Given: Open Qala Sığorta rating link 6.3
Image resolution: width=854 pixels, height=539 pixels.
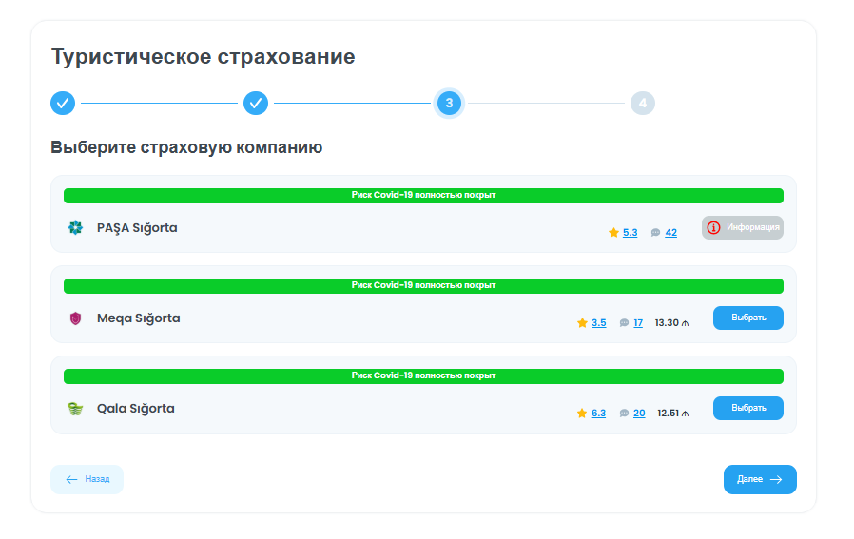Looking at the screenshot, I should [598, 414].
